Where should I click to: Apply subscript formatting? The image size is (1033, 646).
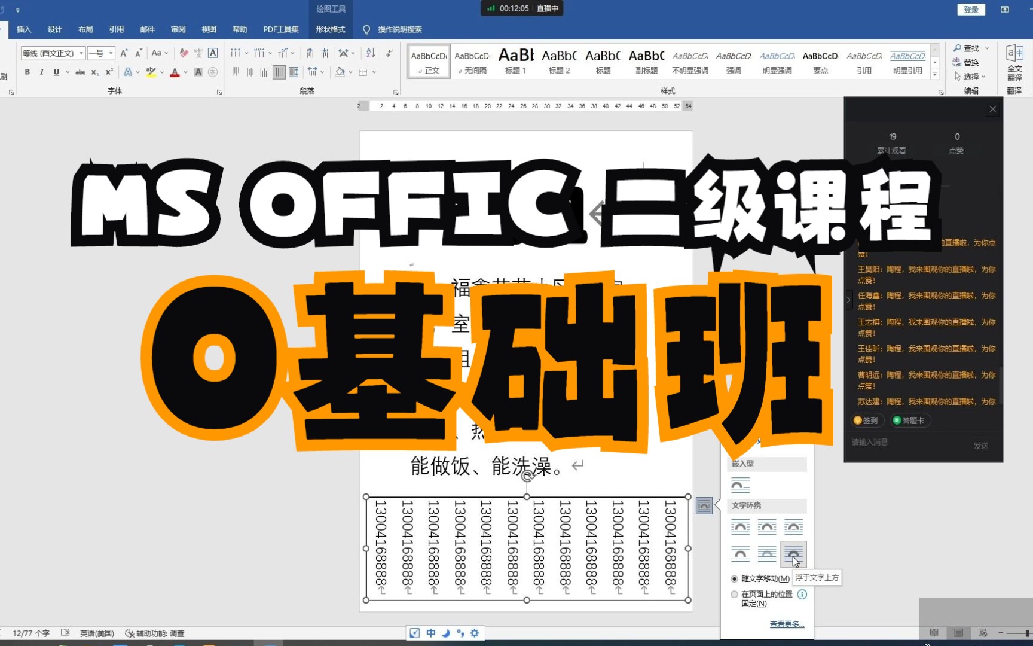(x=95, y=72)
